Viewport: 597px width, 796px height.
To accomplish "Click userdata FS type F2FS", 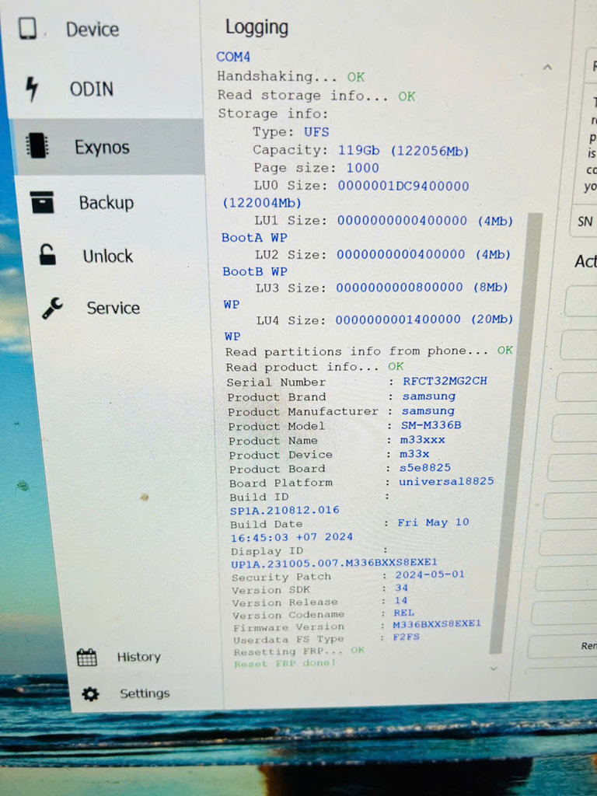I will click(x=406, y=637).
